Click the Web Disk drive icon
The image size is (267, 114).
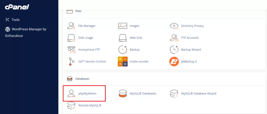(123, 38)
